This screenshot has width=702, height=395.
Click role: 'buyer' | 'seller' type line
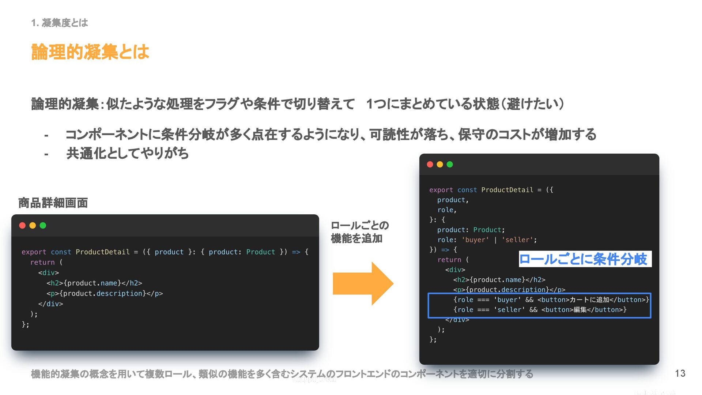pyautogui.click(x=487, y=240)
